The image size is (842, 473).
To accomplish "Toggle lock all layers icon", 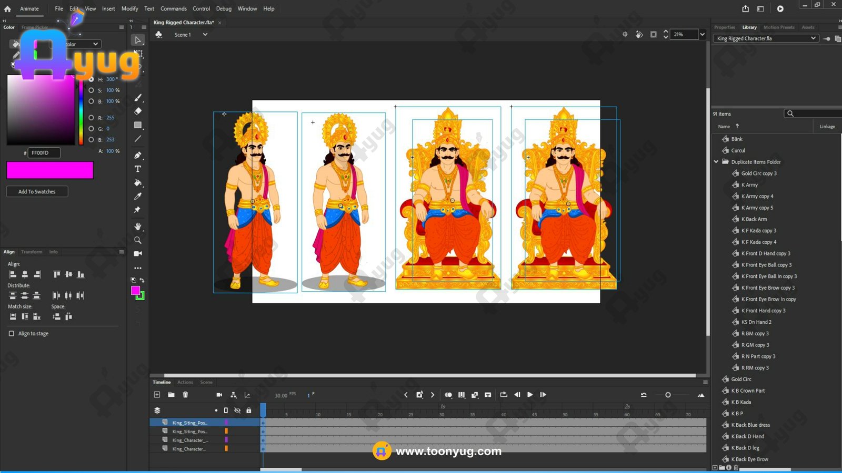I will click(x=249, y=410).
